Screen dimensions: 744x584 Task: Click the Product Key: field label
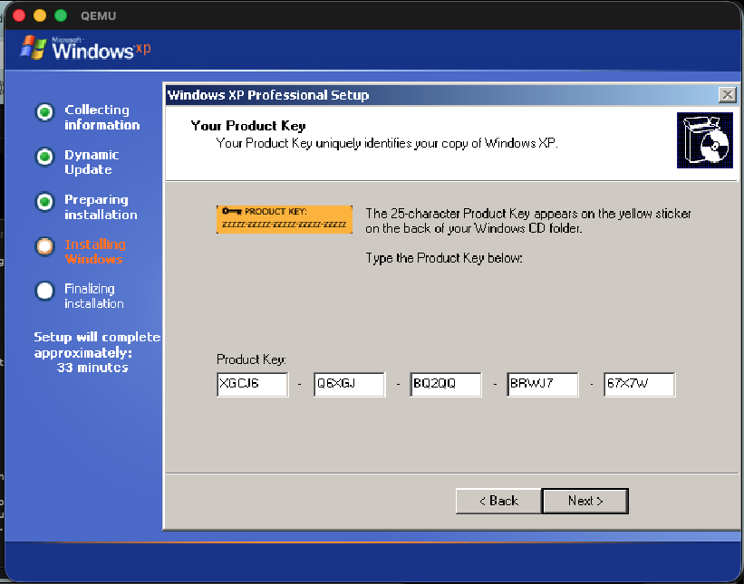[252, 359]
